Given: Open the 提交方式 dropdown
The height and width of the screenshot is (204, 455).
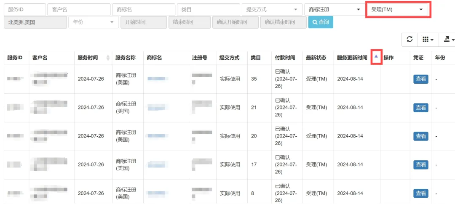Looking at the screenshot, I should [x=272, y=10].
